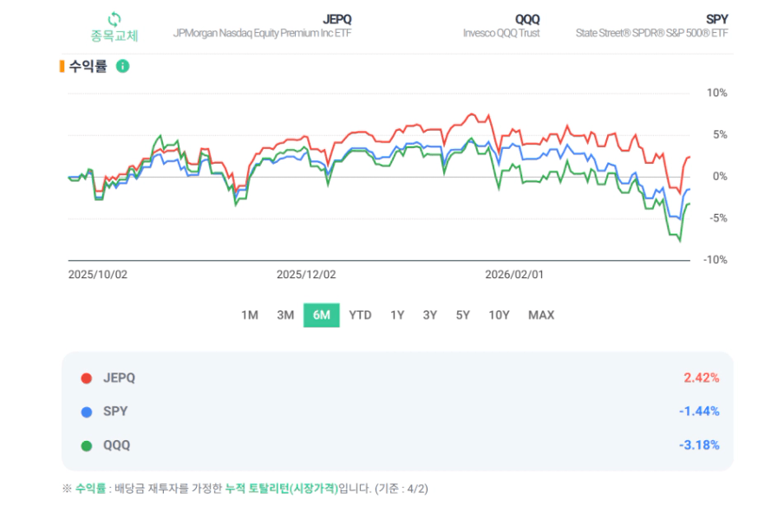Click the blue SPY legend dot

point(87,412)
